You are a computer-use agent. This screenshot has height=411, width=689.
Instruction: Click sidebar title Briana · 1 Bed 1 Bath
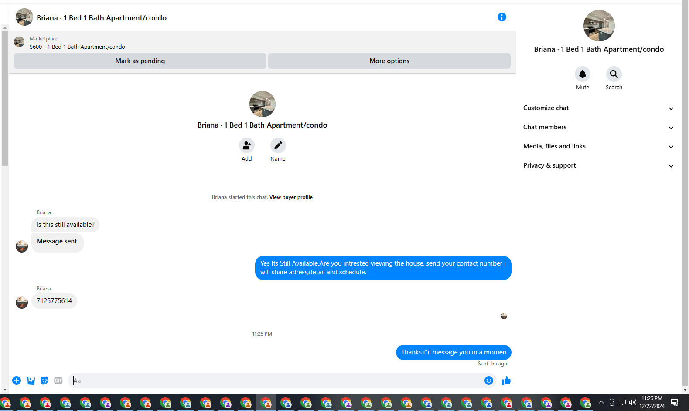(599, 49)
